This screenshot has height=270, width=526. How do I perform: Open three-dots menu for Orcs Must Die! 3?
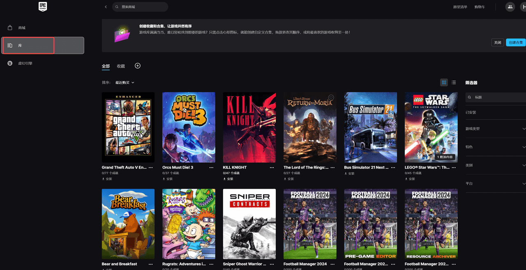tap(211, 168)
